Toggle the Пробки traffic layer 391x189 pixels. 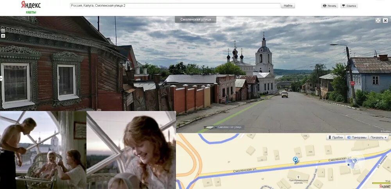pyautogui.click(x=335, y=138)
